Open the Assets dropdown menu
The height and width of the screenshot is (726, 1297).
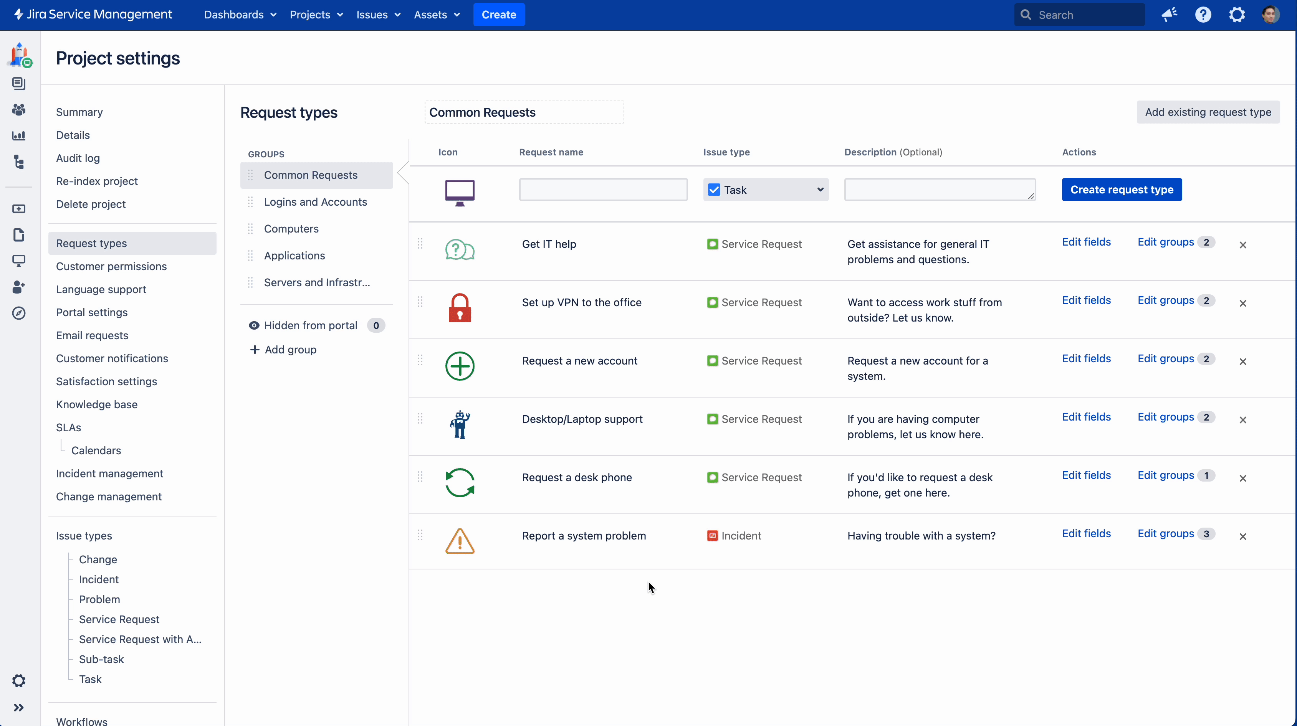click(x=437, y=15)
